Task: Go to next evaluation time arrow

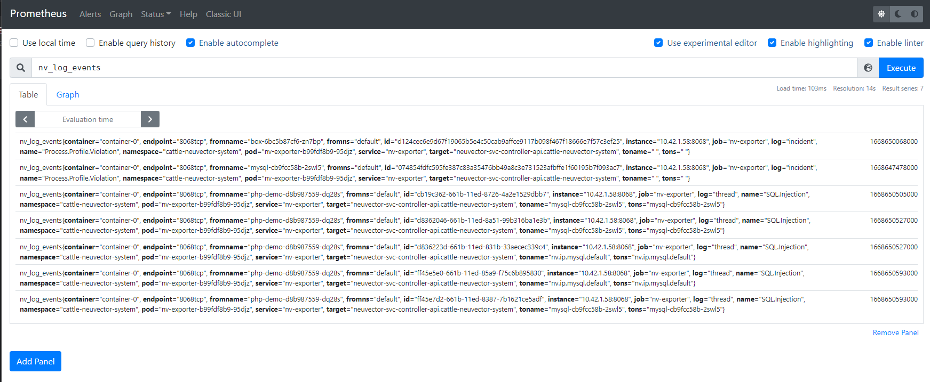Action: [150, 119]
